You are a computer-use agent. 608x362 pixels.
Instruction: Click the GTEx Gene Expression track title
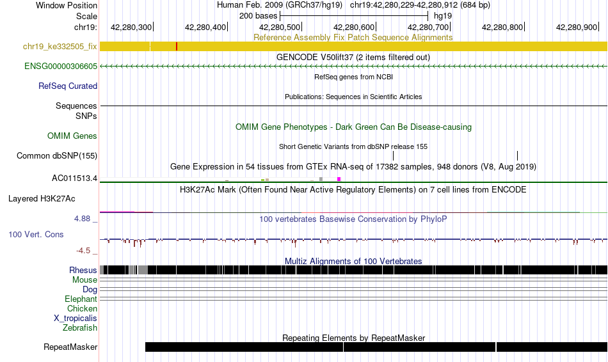pos(353,167)
